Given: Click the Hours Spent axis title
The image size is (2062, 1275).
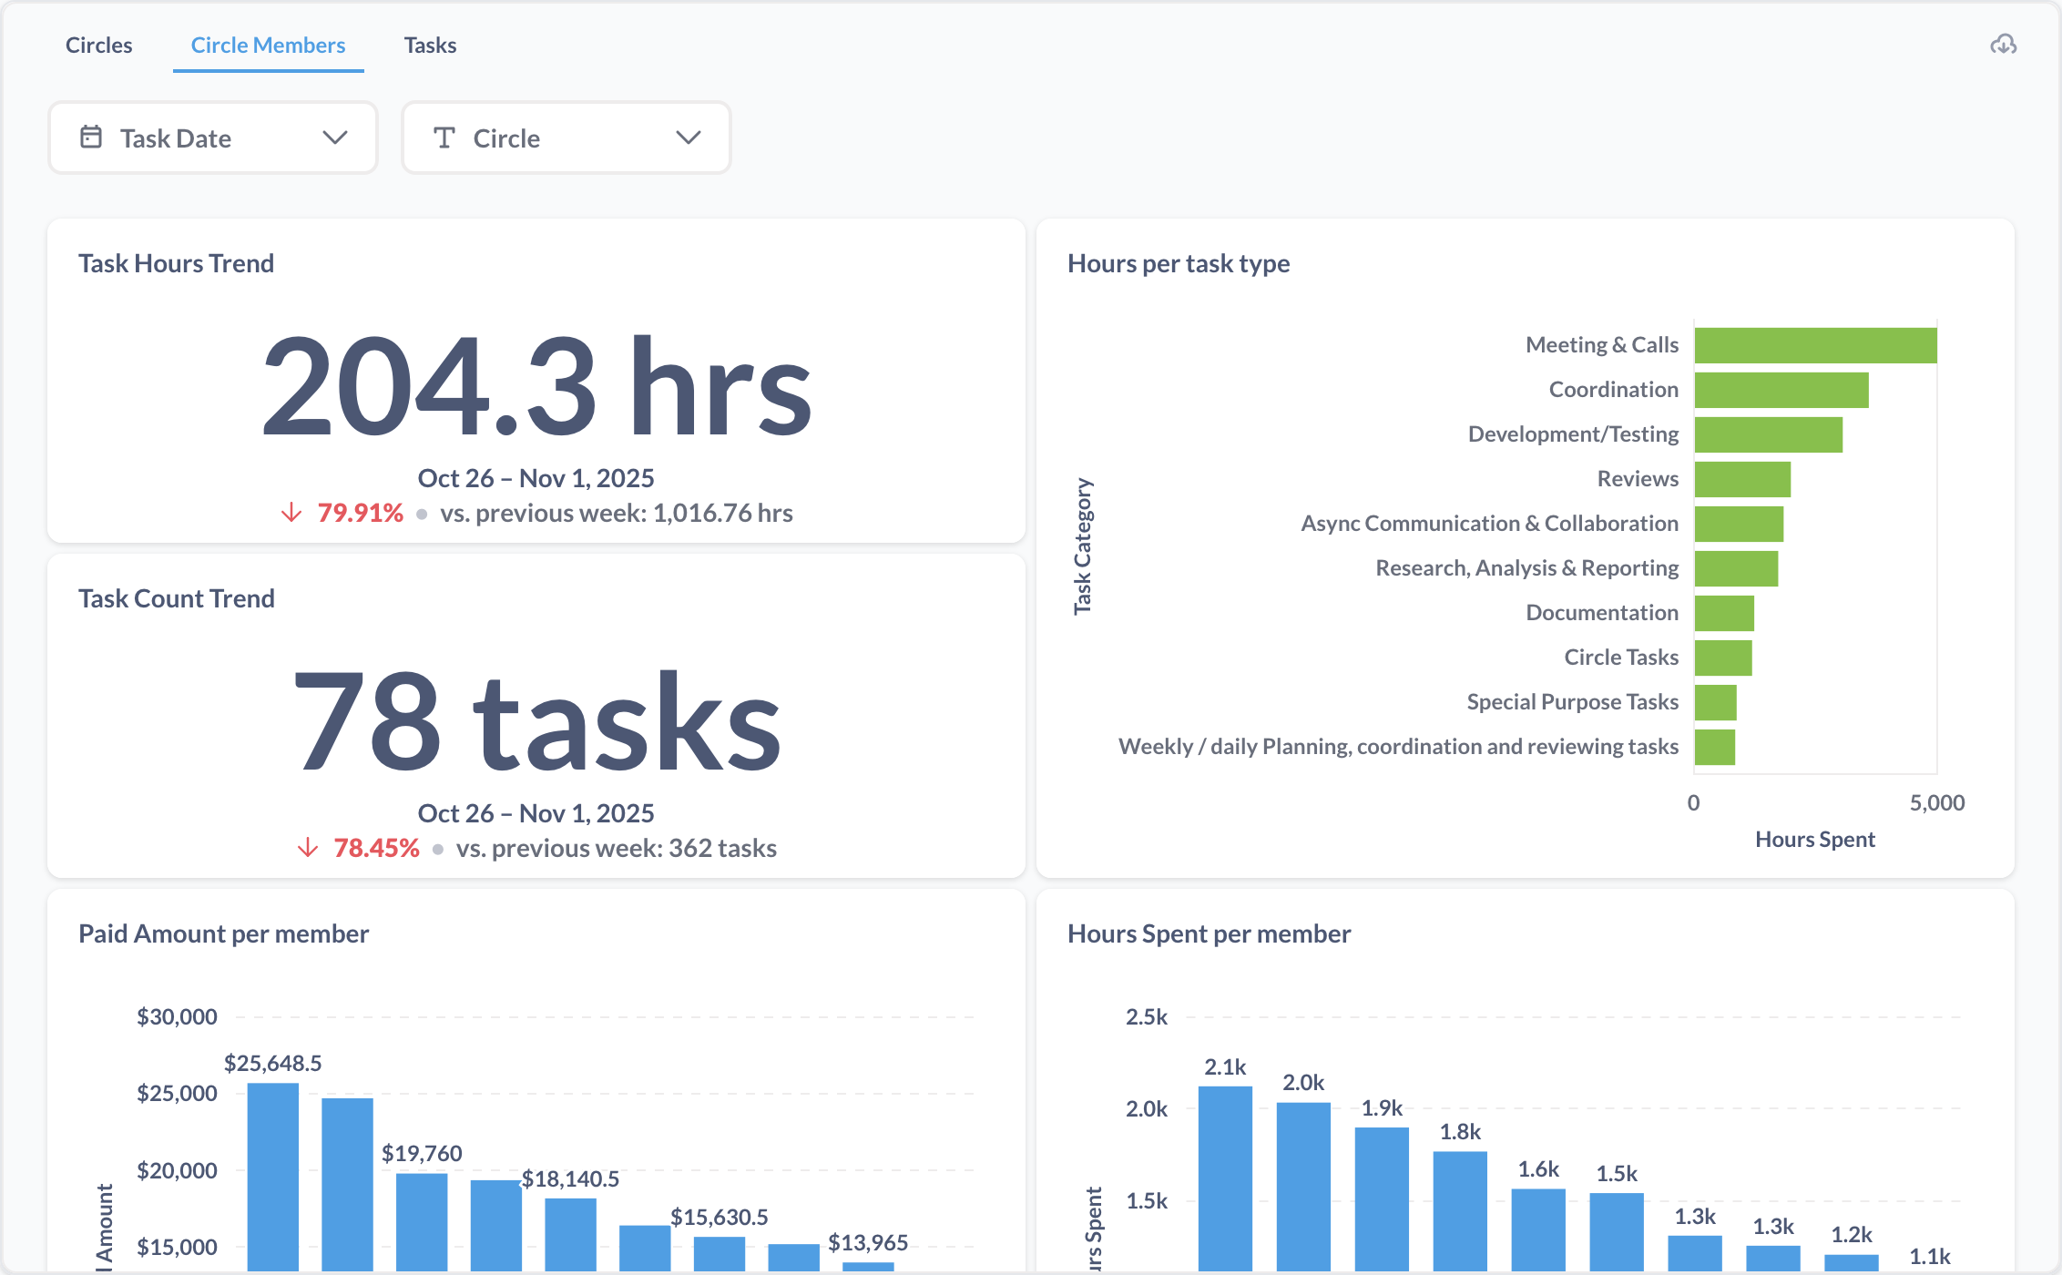Looking at the screenshot, I should (1815, 839).
